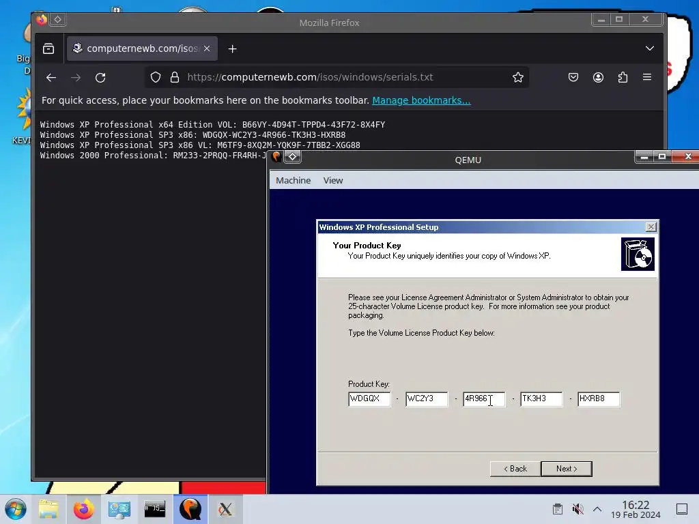The image size is (699, 524).
Task: Close the Windows XP Professional Setup dialog
Action: [x=651, y=227]
